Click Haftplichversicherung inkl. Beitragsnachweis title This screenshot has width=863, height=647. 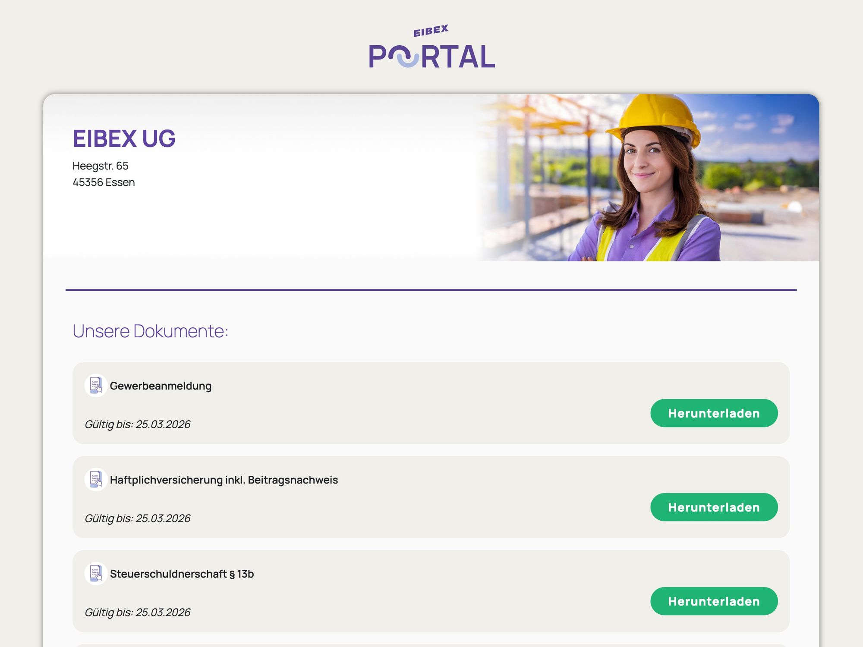[224, 480]
